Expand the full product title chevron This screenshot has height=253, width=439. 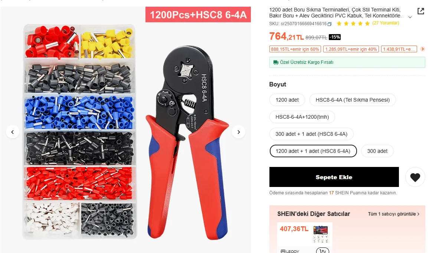(410, 17)
